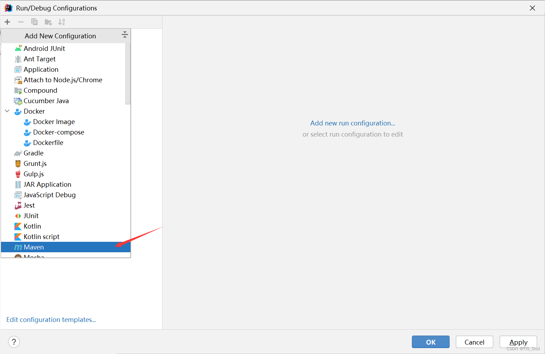The image size is (545, 354).
Task: Click the collapse icon in Add New Configuration header
Action: click(125, 34)
